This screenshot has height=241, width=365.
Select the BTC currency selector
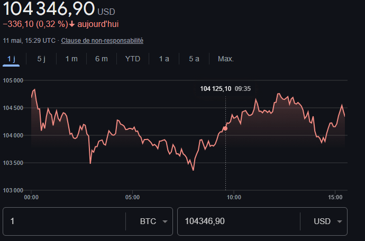click(x=153, y=221)
